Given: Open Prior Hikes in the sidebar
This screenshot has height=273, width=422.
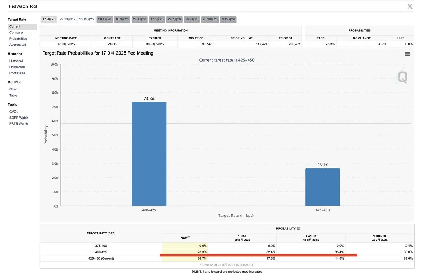Looking at the screenshot, I should click(x=17, y=73).
